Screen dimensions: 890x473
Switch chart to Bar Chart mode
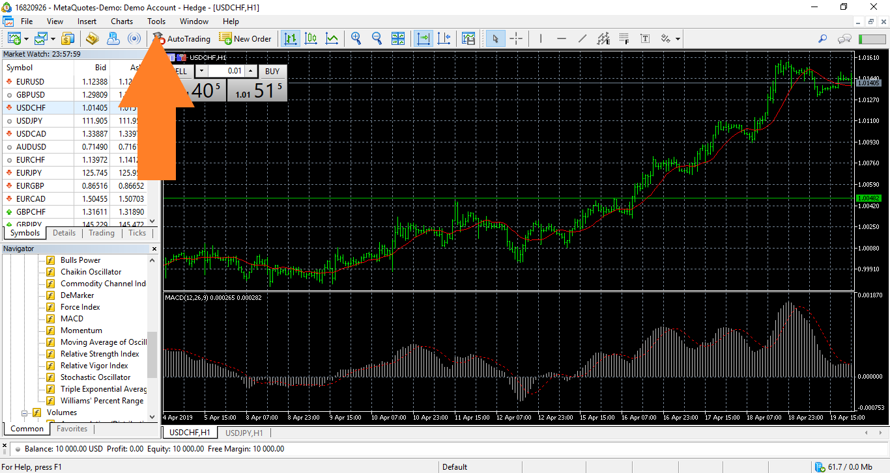pyautogui.click(x=290, y=38)
